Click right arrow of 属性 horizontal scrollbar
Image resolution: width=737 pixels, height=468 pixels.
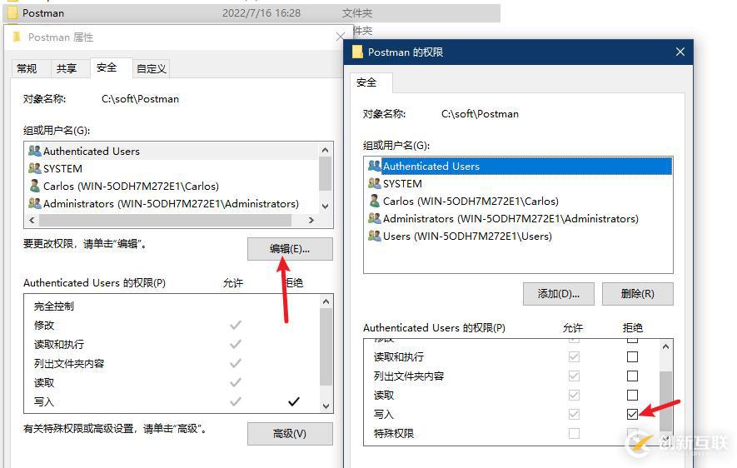pyautogui.click(x=311, y=220)
